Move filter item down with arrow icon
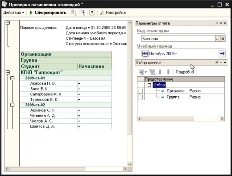The image size is (232, 176). [x=168, y=72]
